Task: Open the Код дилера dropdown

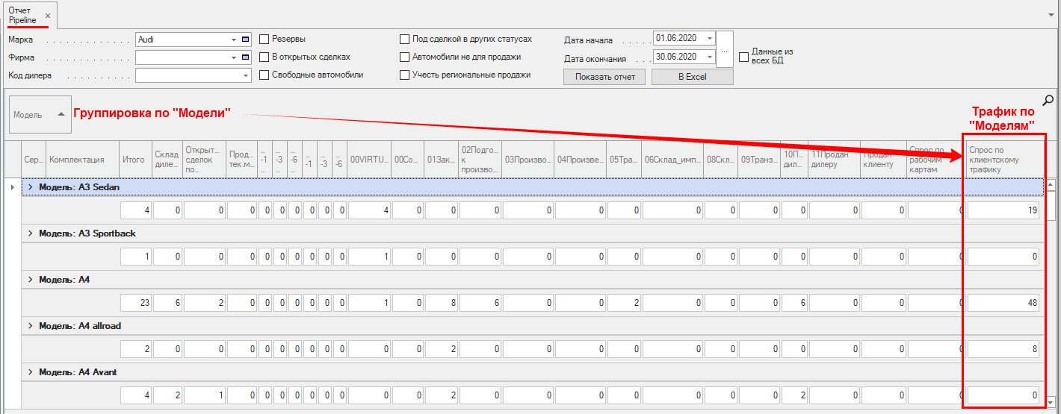Action: pyautogui.click(x=246, y=75)
